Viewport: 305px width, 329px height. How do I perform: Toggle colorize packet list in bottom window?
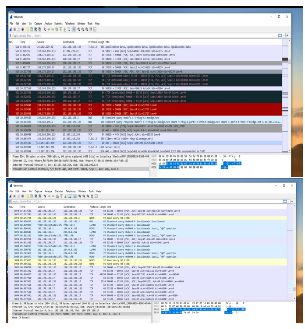[74, 196]
